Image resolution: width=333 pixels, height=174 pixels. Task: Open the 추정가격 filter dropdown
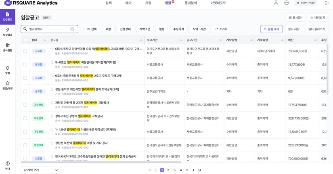point(178,29)
